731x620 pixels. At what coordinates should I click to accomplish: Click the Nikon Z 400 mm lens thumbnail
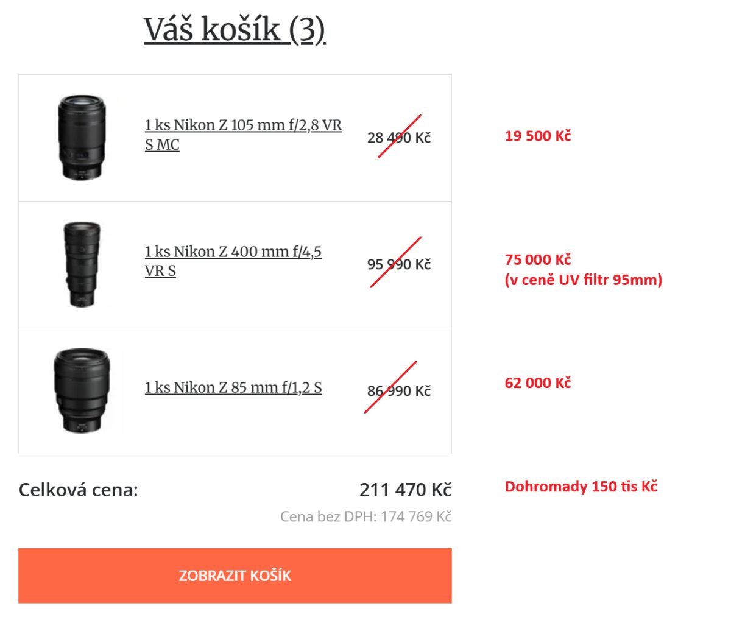coord(81,264)
